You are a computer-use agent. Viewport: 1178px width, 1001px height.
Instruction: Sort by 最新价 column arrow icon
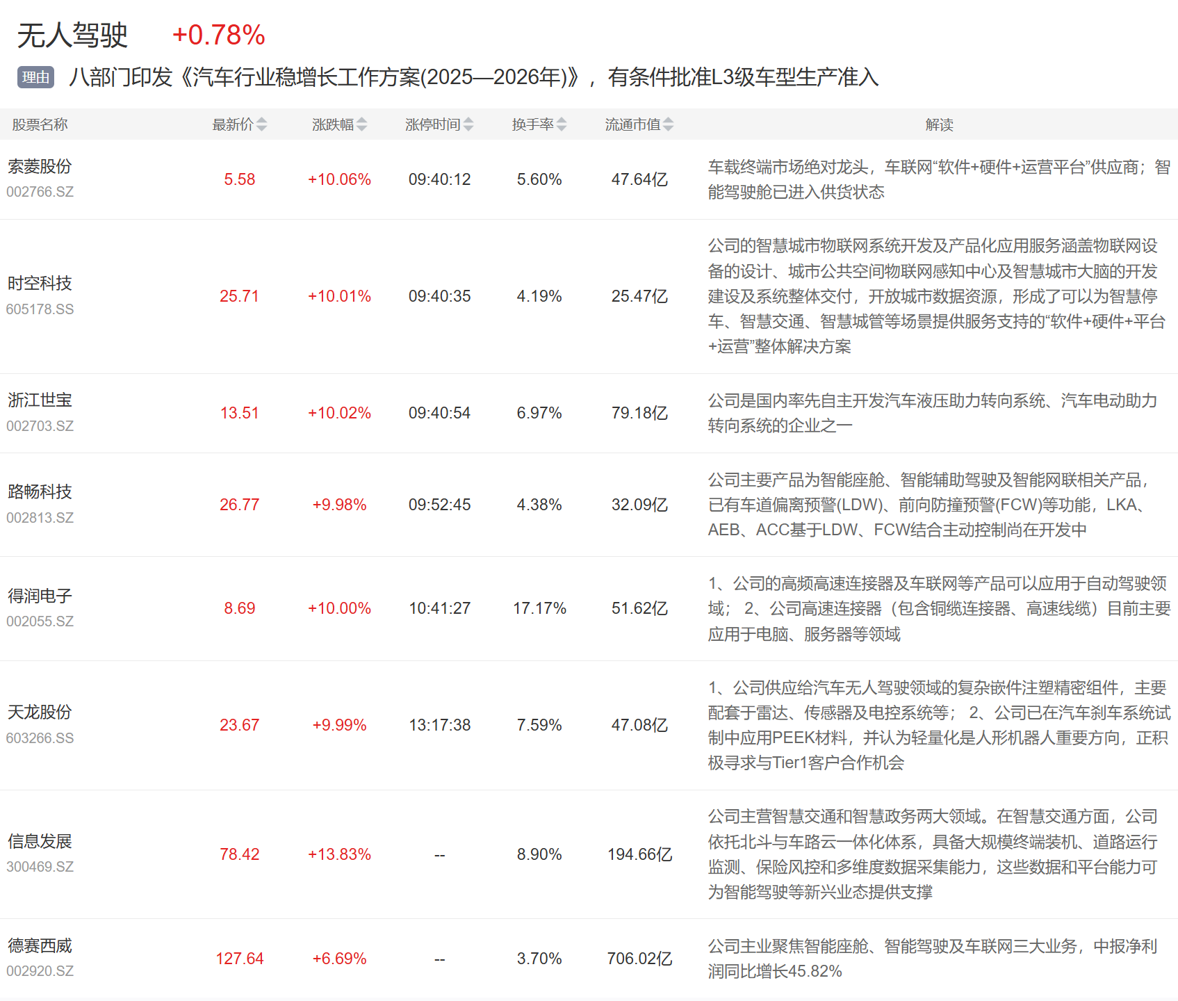point(261,124)
